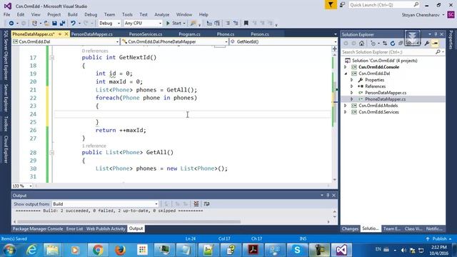Collapse the GetNextId method outline
The height and width of the screenshot is (257, 457).
click(x=51, y=58)
